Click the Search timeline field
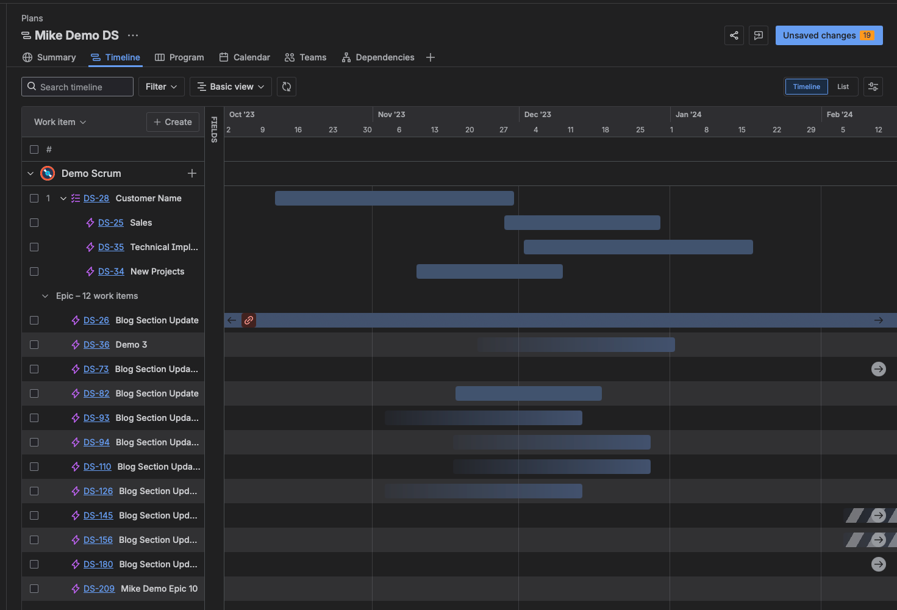Viewport: 897px width, 610px height. click(x=77, y=87)
